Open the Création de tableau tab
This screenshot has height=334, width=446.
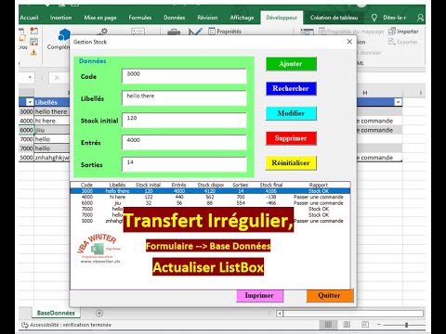tap(334, 18)
